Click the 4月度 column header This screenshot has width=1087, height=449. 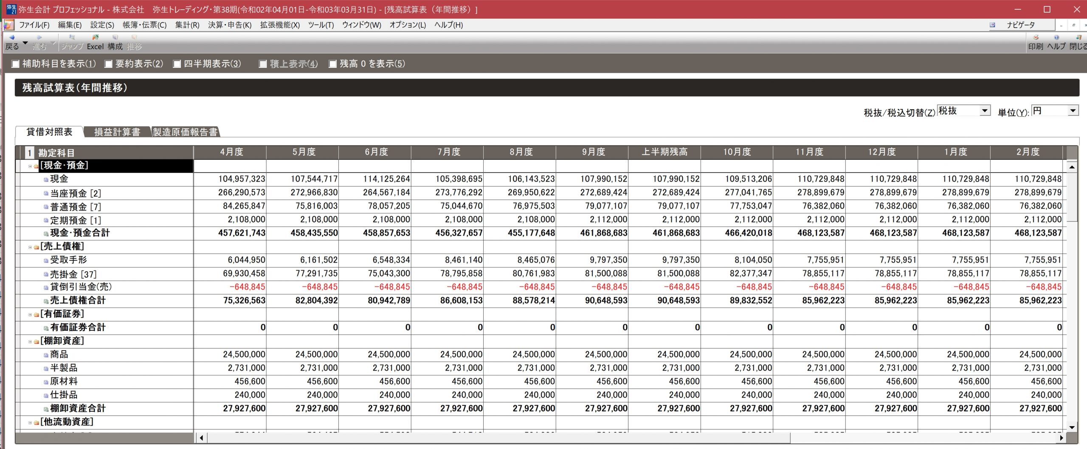point(231,152)
